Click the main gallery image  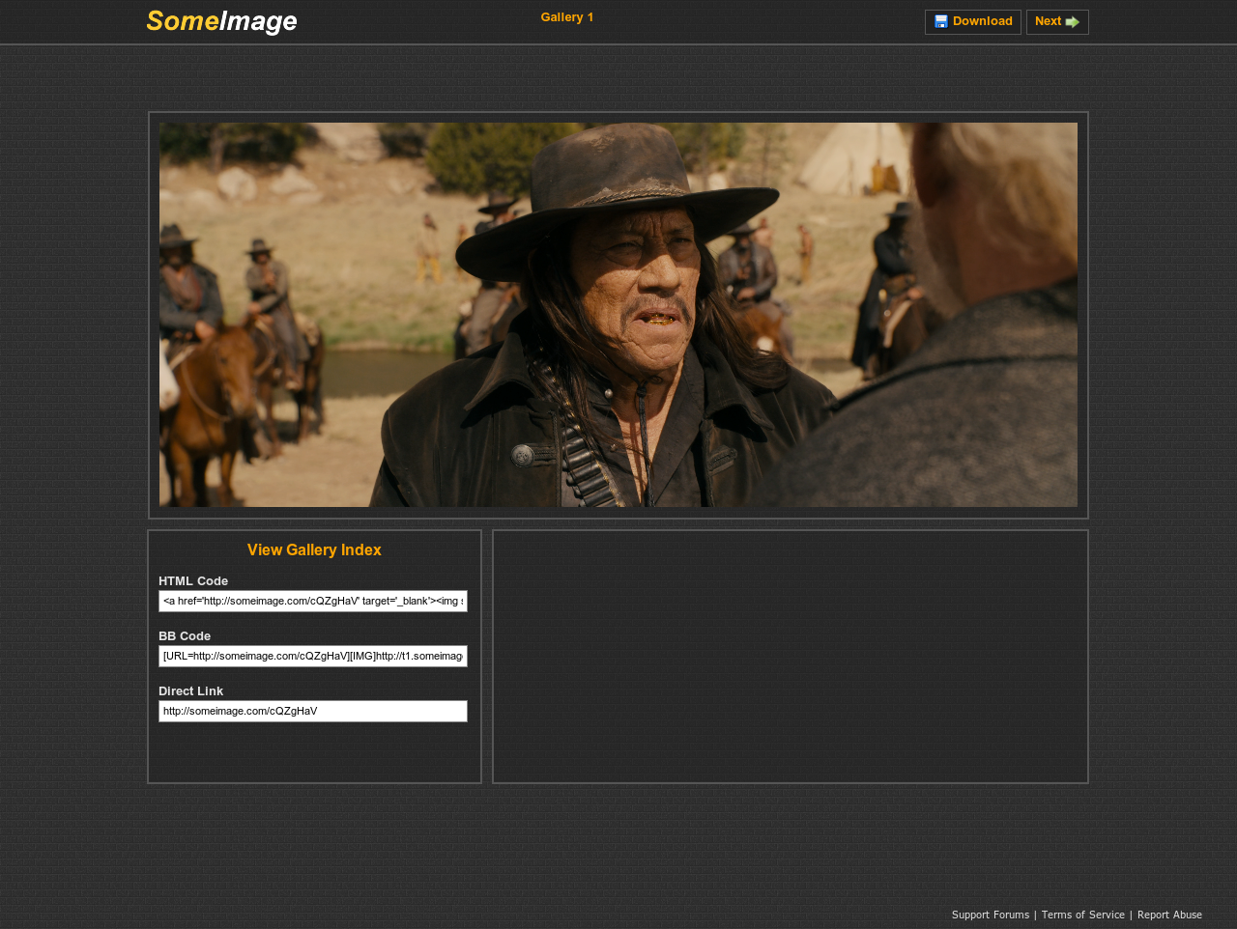point(618,315)
